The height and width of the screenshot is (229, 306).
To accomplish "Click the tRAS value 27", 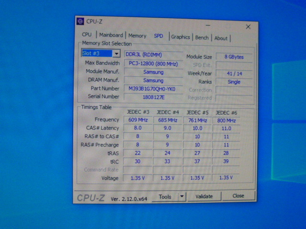I will click(197, 153).
